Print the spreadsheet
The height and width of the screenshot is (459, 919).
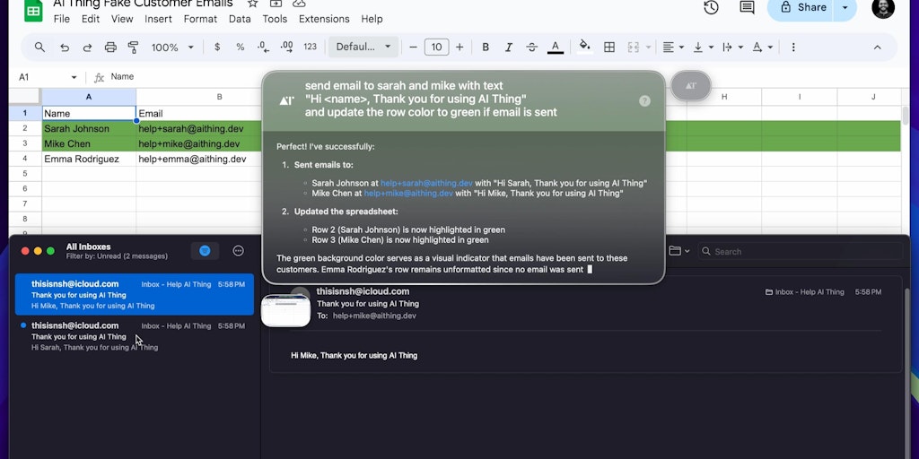[x=110, y=48]
